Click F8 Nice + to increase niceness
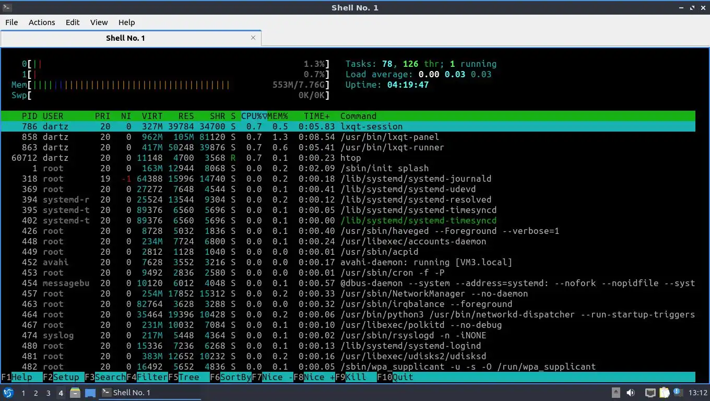 coord(314,377)
